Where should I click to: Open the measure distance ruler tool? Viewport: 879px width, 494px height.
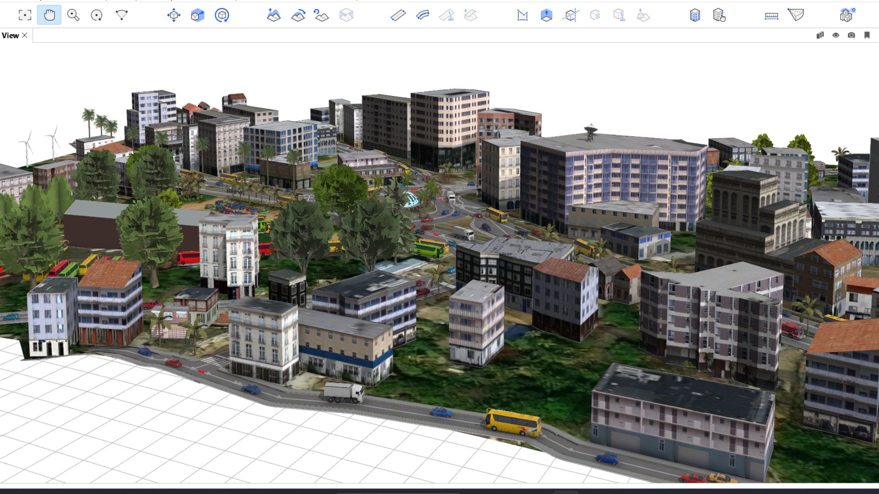(771, 16)
